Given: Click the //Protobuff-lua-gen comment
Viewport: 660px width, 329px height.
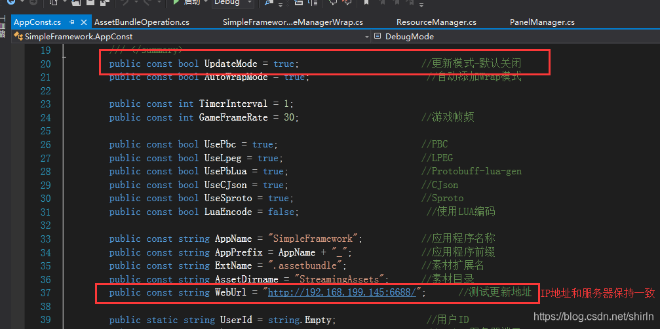Looking at the screenshot, I should coord(471,171).
